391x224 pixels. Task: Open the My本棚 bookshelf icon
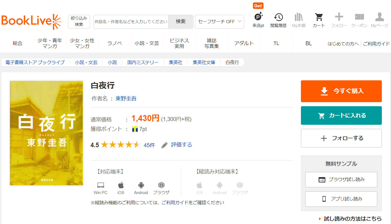coord(299,17)
